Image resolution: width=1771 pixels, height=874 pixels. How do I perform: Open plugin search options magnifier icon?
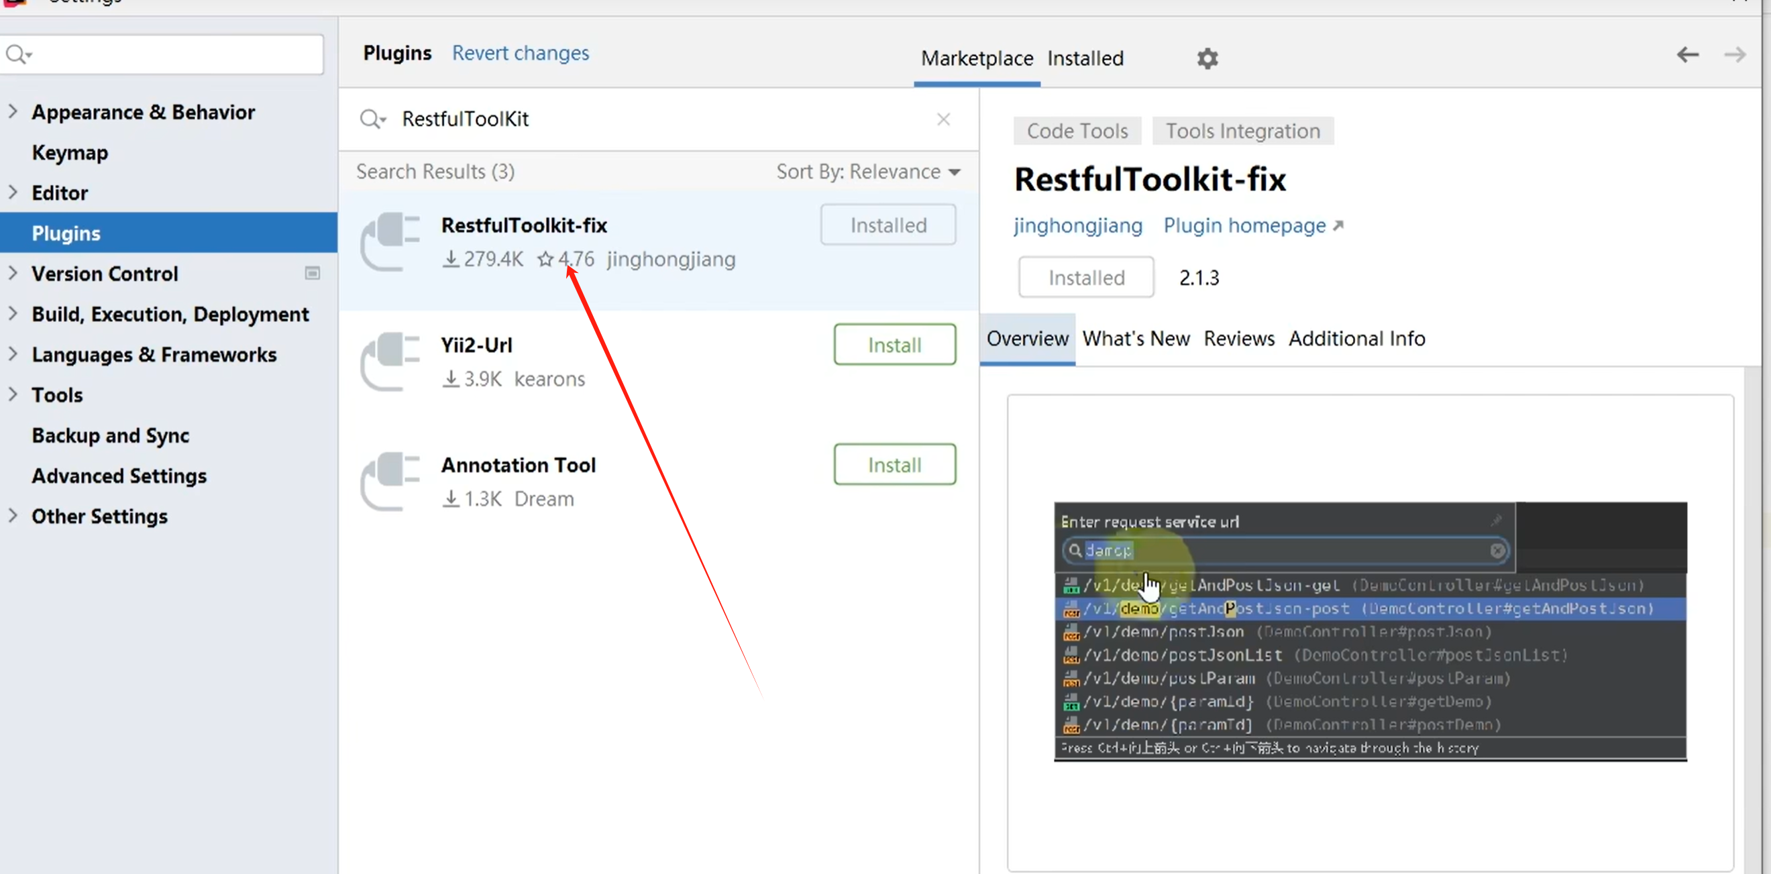click(372, 119)
